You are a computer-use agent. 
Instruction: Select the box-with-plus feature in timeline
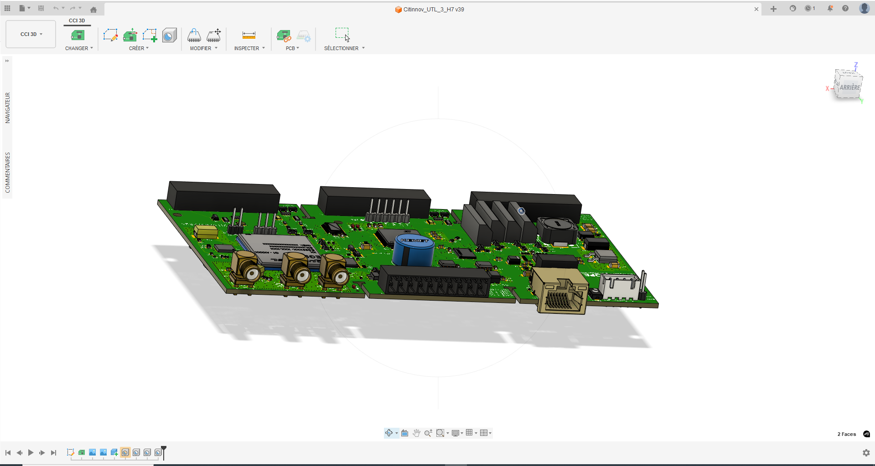coord(114,452)
